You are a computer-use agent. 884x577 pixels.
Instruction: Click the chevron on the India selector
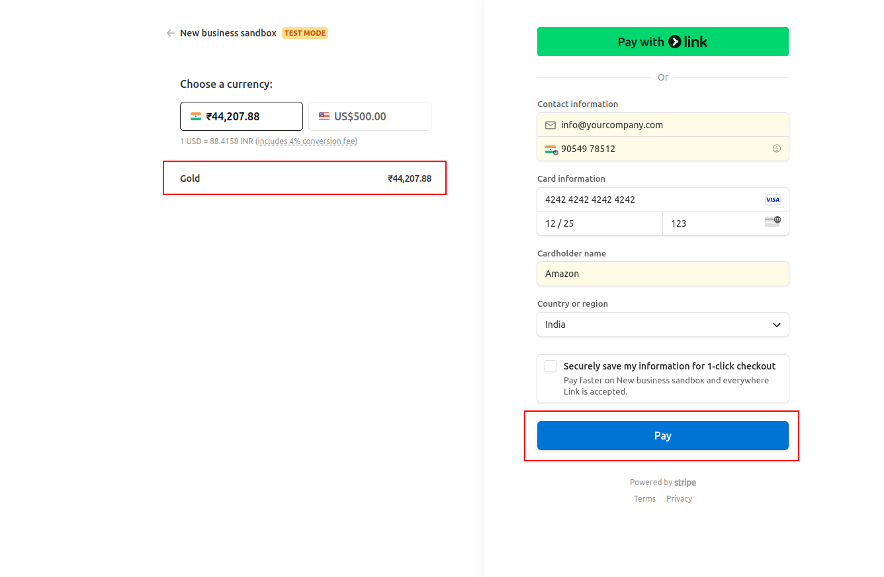coord(776,325)
